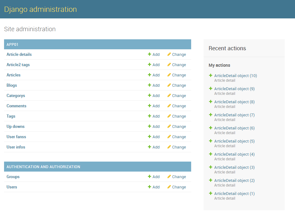
Task: Open the Blogs model link
Action: coord(12,85)
